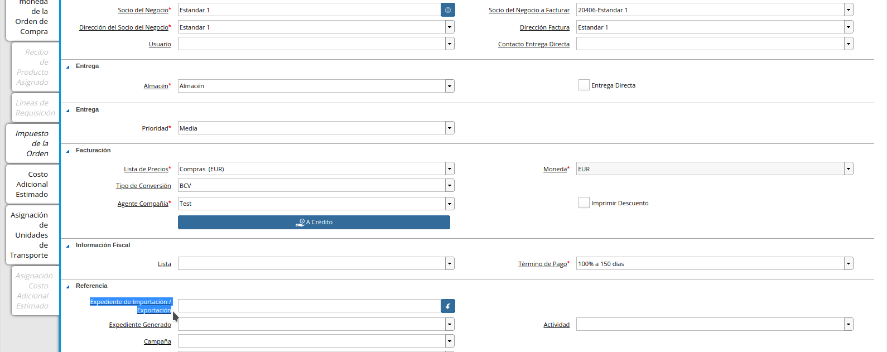Select Asignación de Unidades de Transporte tab

coord(30,235)
